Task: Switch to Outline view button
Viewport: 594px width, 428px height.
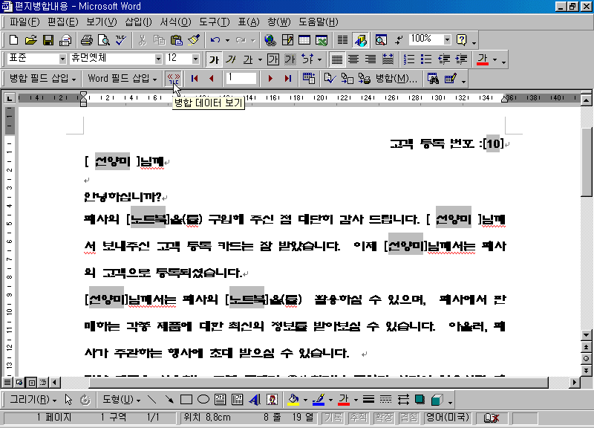Action: 44,382
